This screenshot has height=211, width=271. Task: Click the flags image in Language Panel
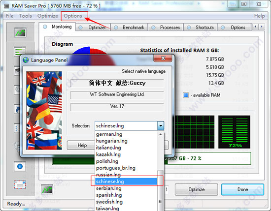point(44,110)
